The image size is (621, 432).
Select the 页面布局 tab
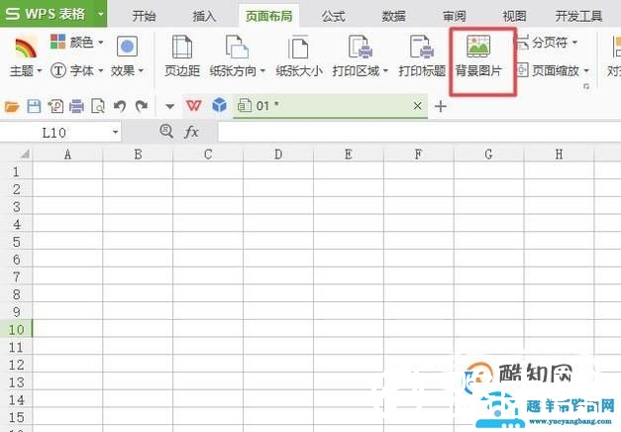coord(269,16)
